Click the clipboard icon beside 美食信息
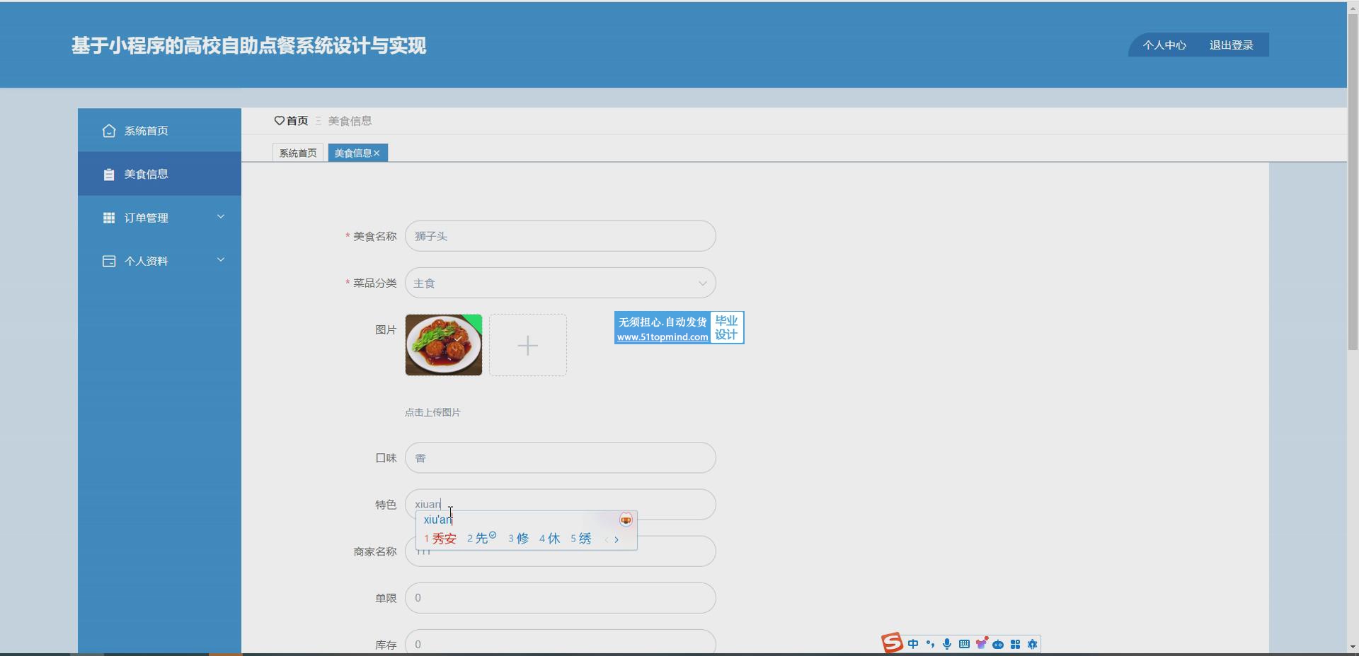Image resolution: width=1359 pixels, height=656 pixels. 108,174
